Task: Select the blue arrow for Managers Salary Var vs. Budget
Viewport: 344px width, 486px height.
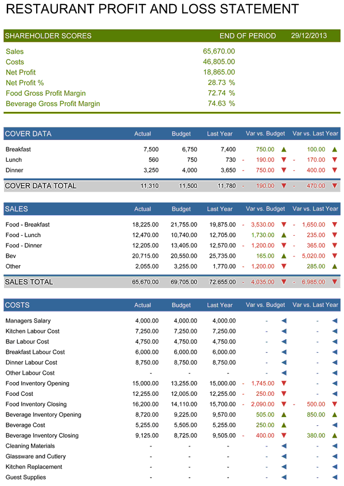Action: pos(283,321)
